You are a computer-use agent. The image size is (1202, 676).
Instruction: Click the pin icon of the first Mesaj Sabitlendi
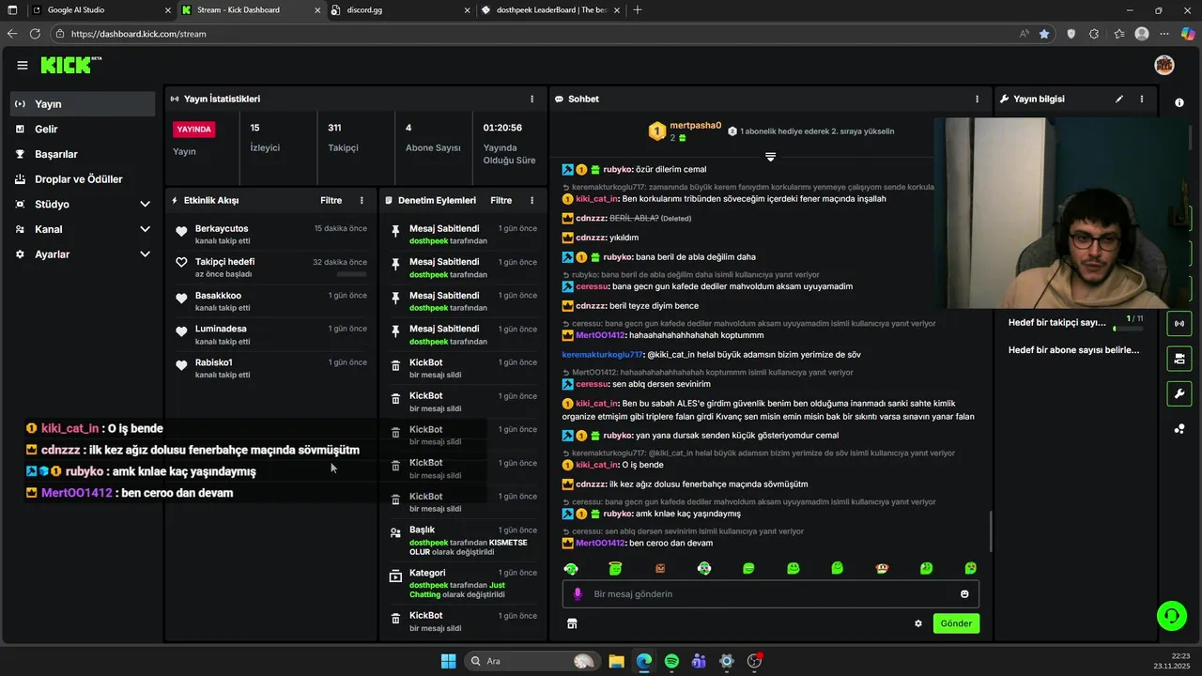[395, 231]
